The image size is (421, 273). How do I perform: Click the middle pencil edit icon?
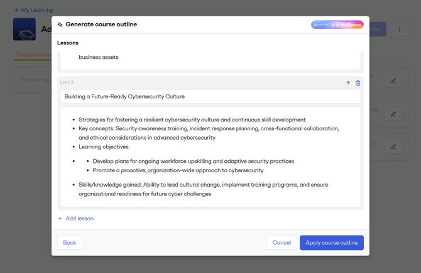(x=393, y=114)
